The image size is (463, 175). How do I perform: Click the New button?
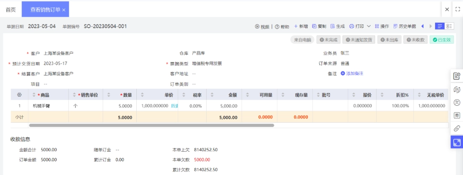coord(301,26)
